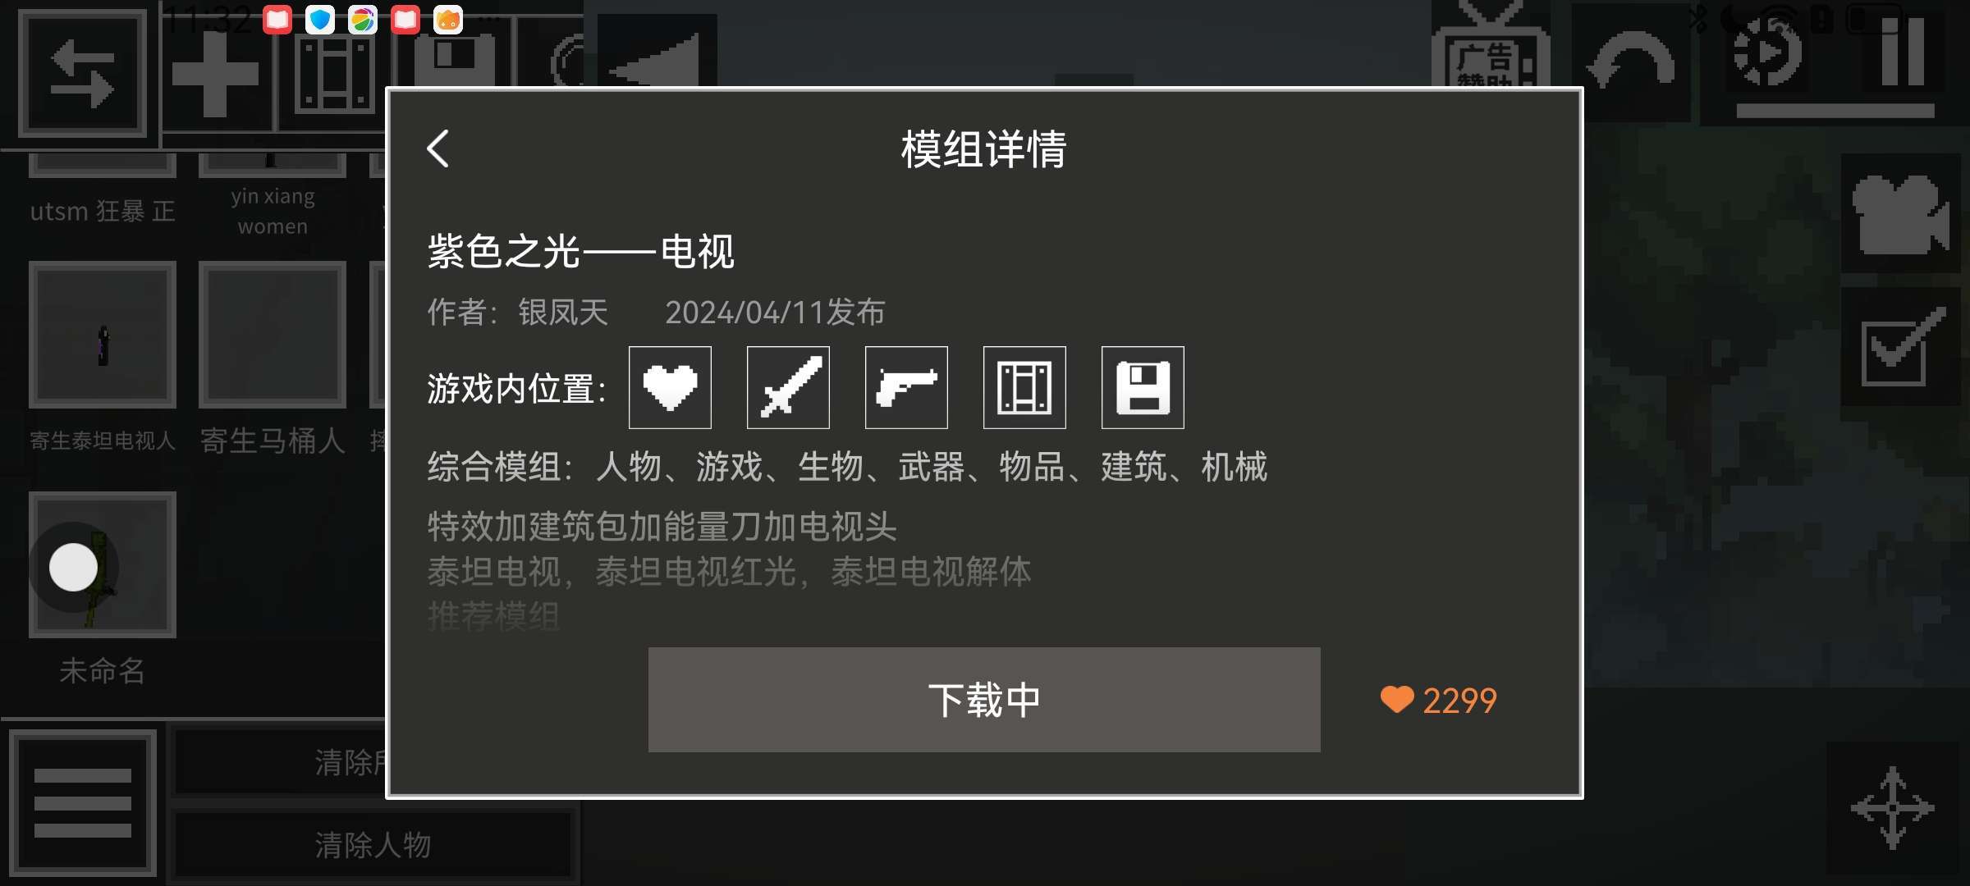Like the mod with the orange heart
The height and width of the screenshot is (886, 1970).
[1396, 700]
